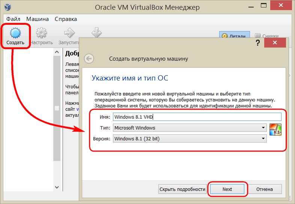Click the Версия: label

(x=102, y=139)
